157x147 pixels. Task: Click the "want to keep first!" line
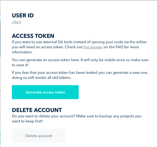pyautogui.click(x=27, y=121)
